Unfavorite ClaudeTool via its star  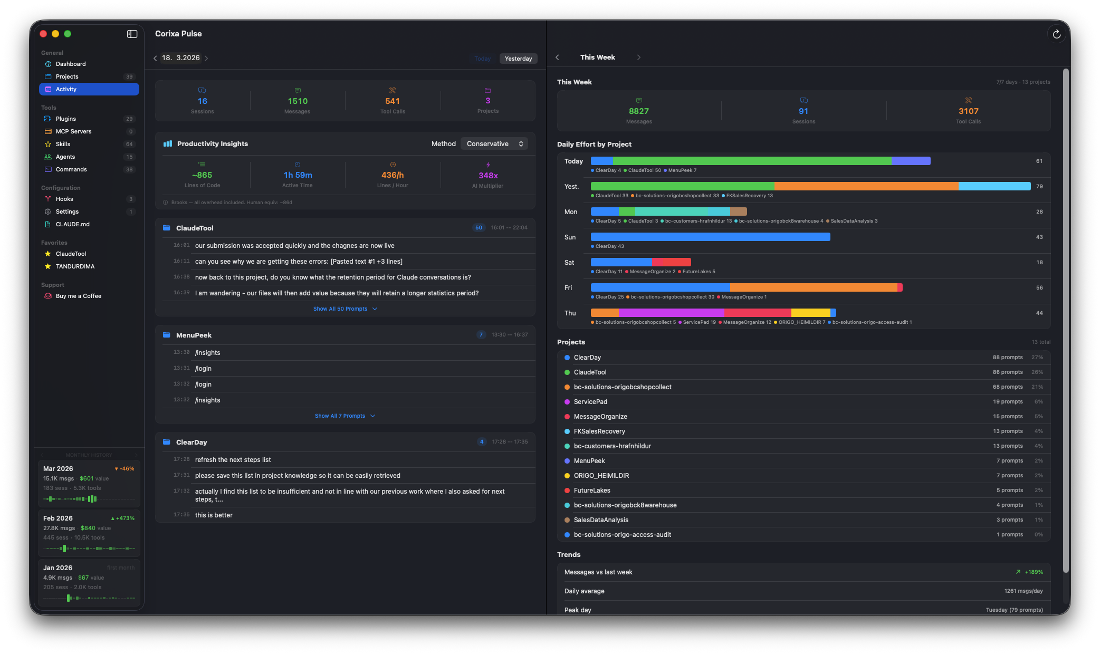[47, 254]
